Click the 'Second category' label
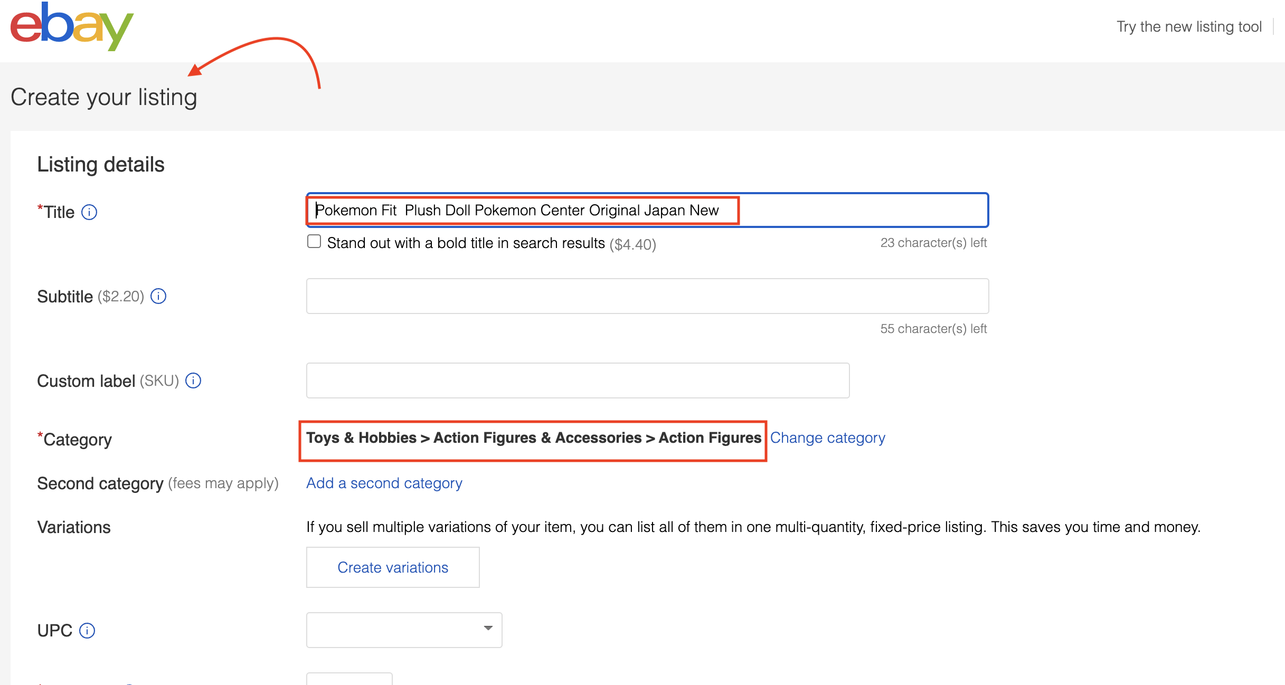 [x=100, y=483]
